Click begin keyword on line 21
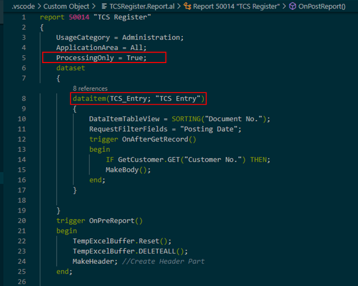Viewport: 358px width, 286px height. [x=67, y=231]
